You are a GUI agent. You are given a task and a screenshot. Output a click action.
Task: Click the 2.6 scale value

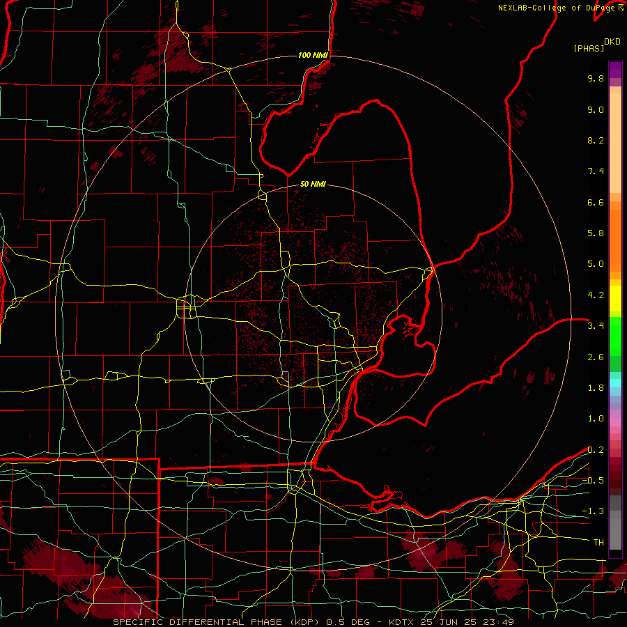click(596, 357)
